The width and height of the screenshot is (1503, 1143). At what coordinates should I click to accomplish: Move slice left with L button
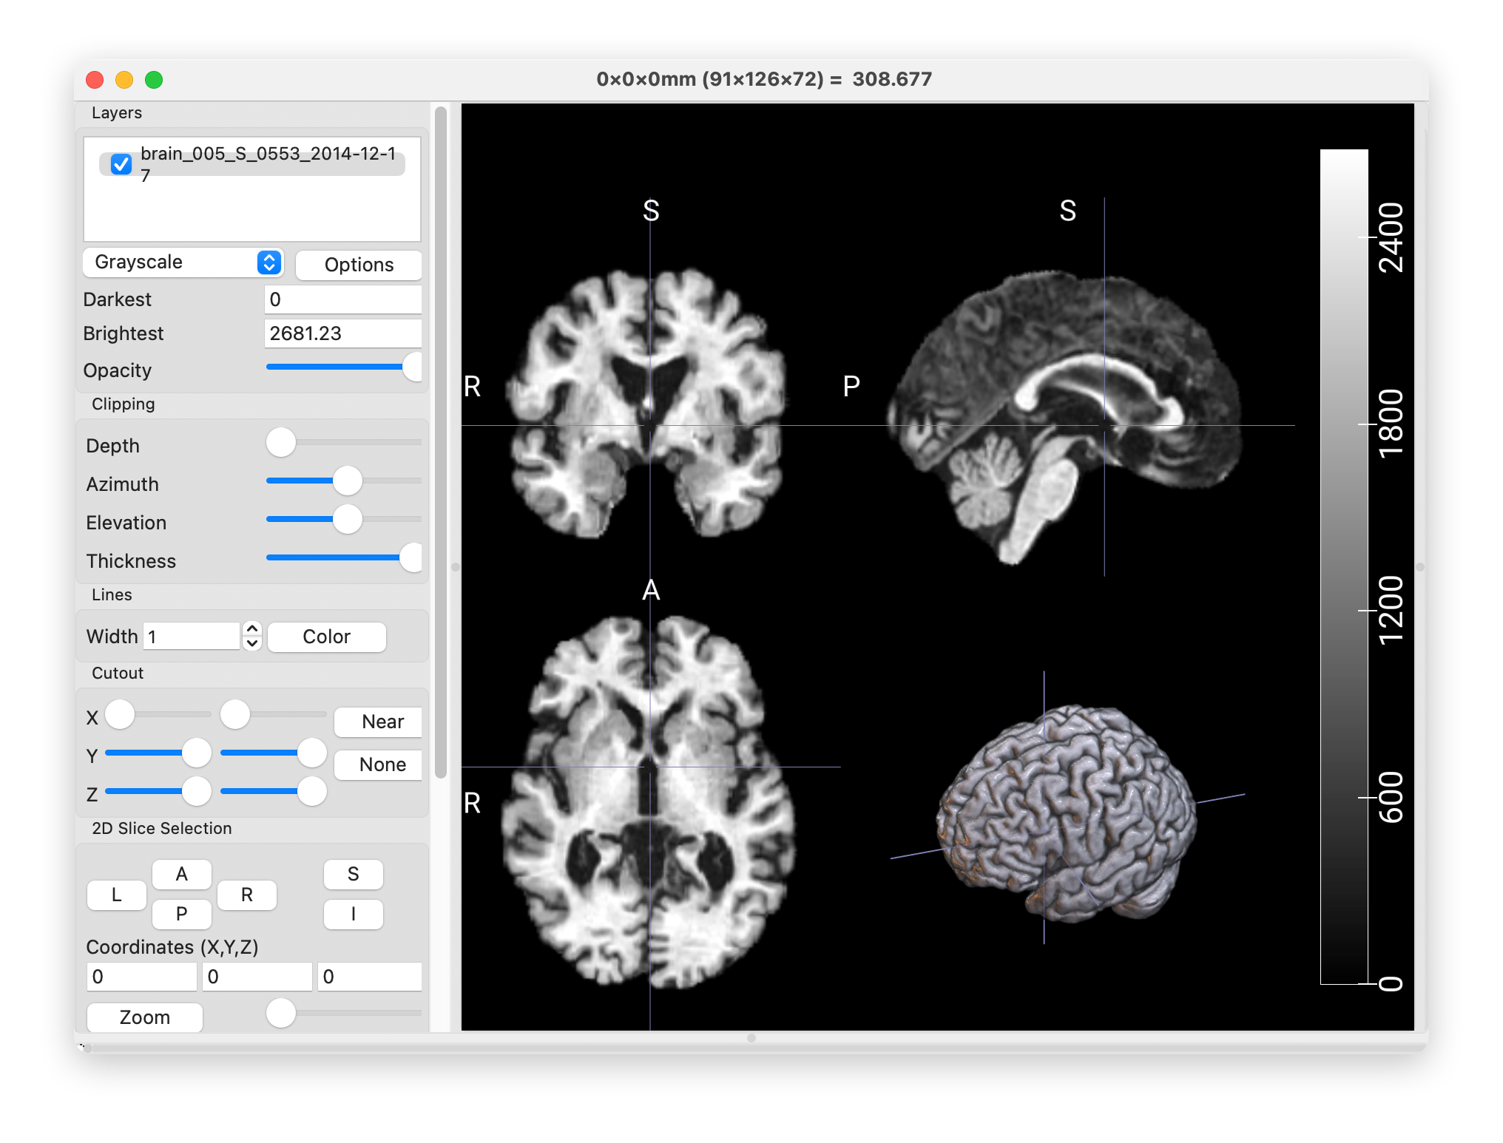click(x=117, y=895)
